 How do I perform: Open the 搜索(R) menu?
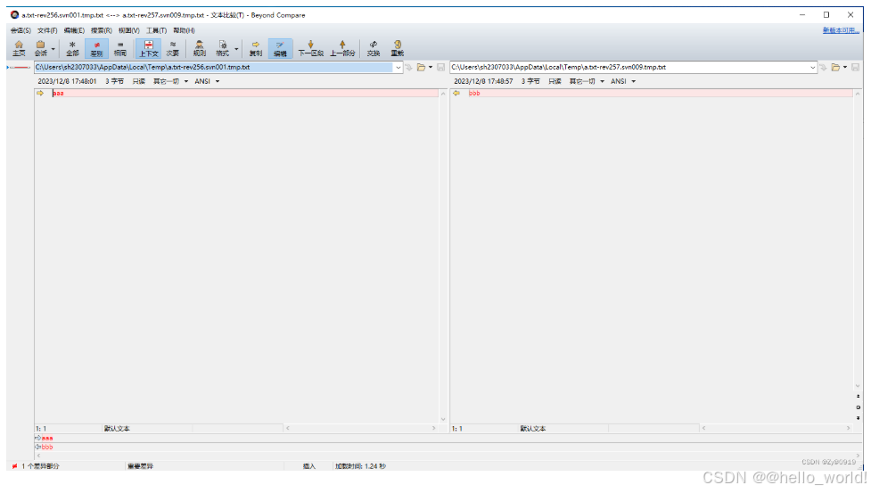[x=101, y=30]
